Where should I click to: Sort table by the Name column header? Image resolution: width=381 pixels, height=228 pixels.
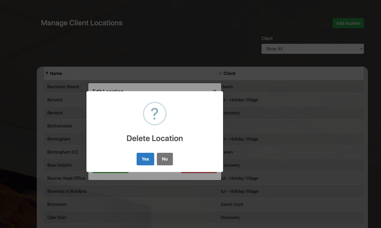[x=56, y=73]
